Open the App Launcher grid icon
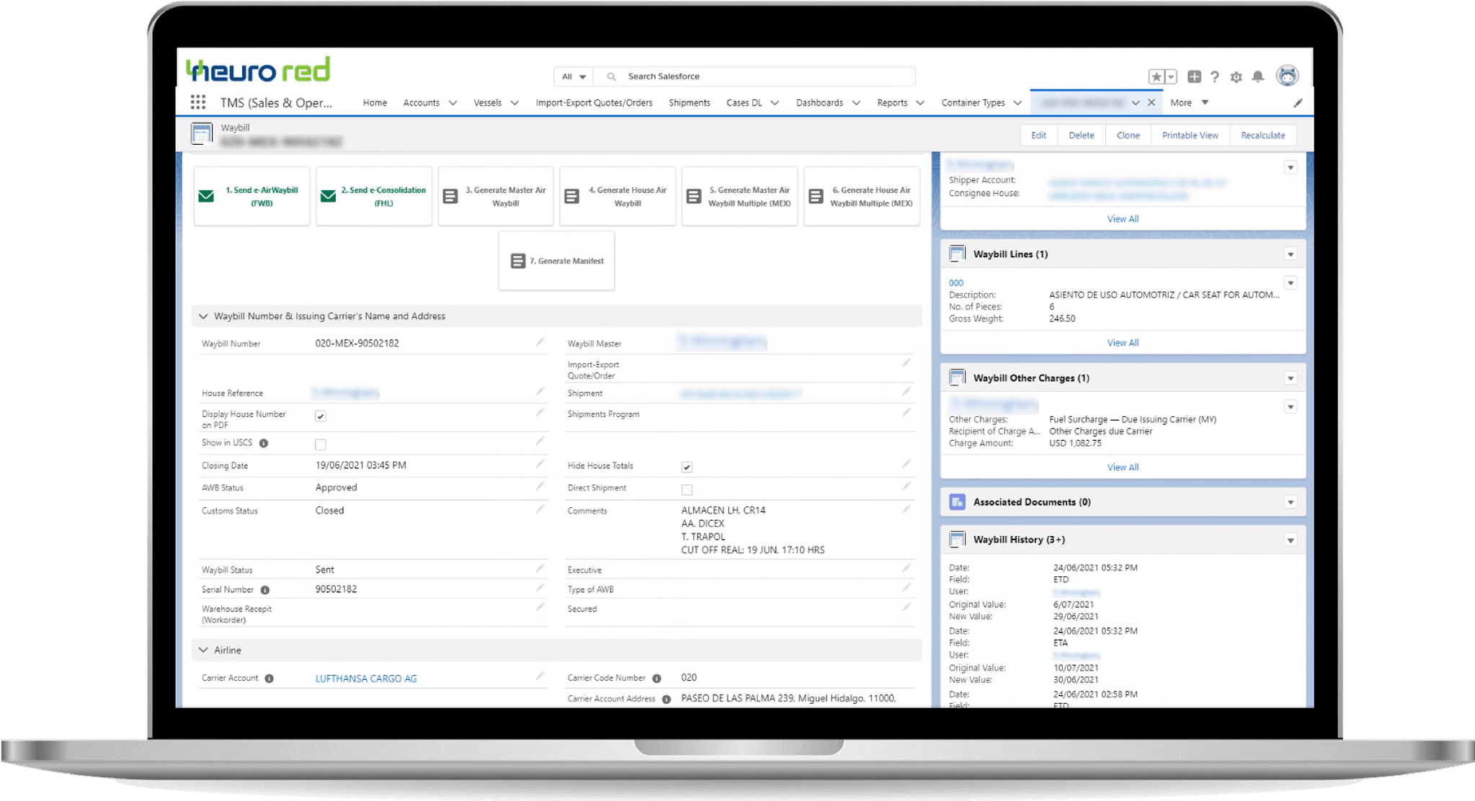 (198, 102)
